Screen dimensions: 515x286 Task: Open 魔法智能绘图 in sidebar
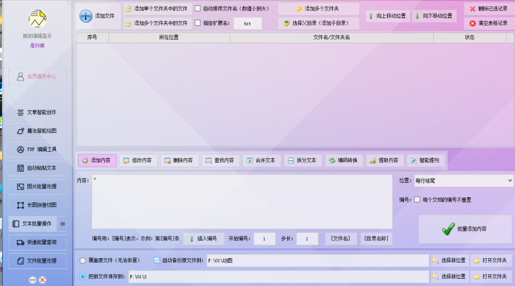(x=38, y=131)
